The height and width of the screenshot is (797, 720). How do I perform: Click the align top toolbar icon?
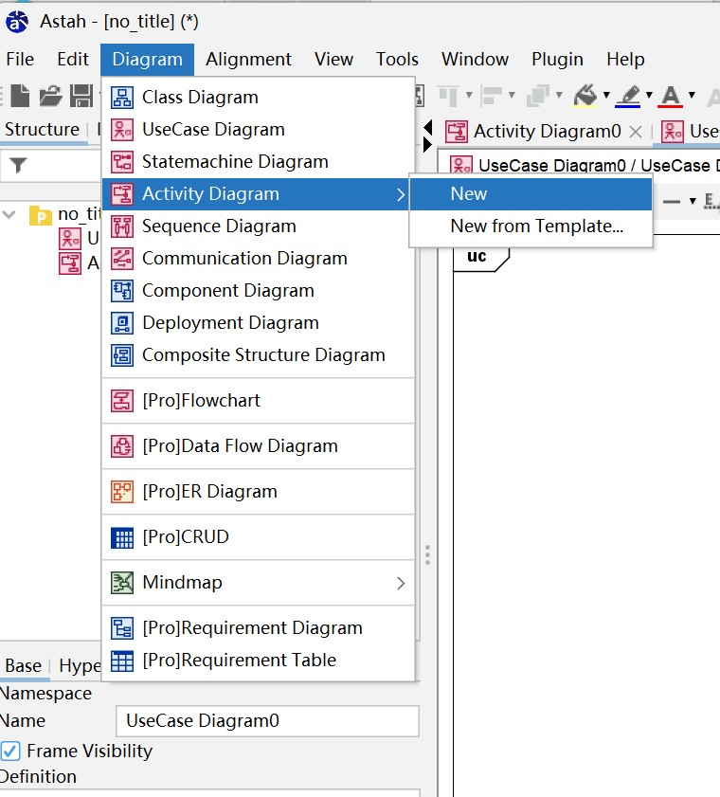[449, 96]
